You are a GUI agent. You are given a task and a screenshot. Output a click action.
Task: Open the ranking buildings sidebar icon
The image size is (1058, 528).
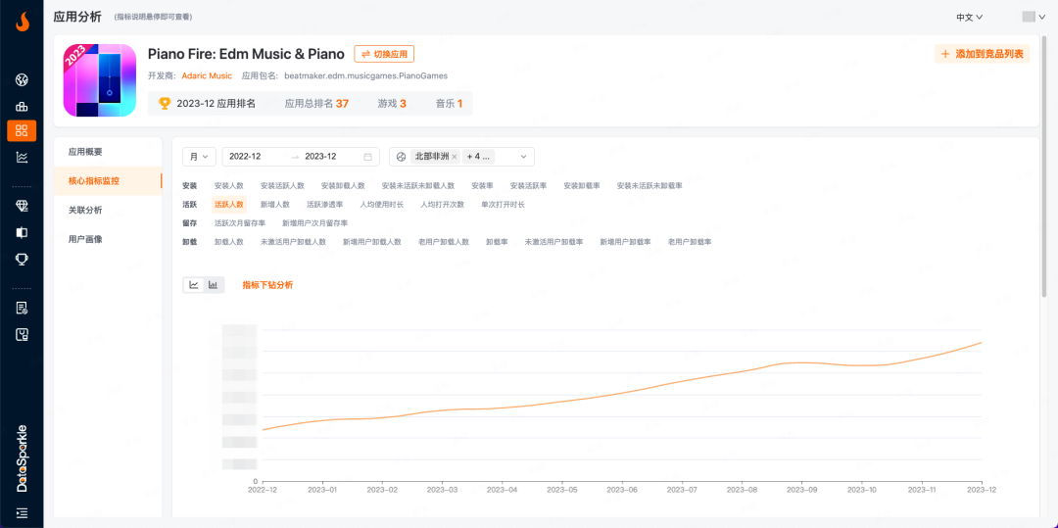pos(22,106)
